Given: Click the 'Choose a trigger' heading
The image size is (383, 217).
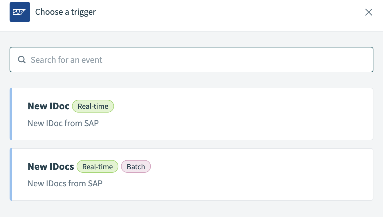Looking at the screenshot, I should pos(66,12).
